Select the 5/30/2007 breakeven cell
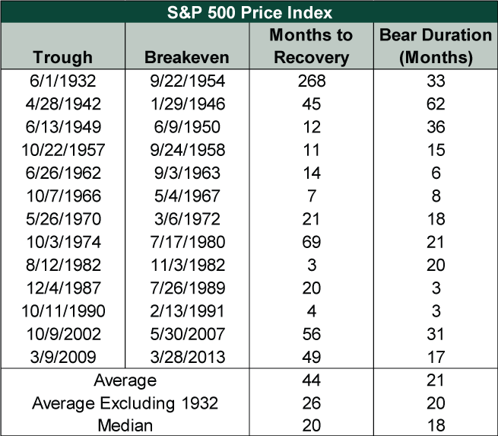 185,333
